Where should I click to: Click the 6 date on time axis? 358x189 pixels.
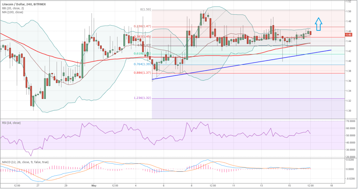[164, 186]
